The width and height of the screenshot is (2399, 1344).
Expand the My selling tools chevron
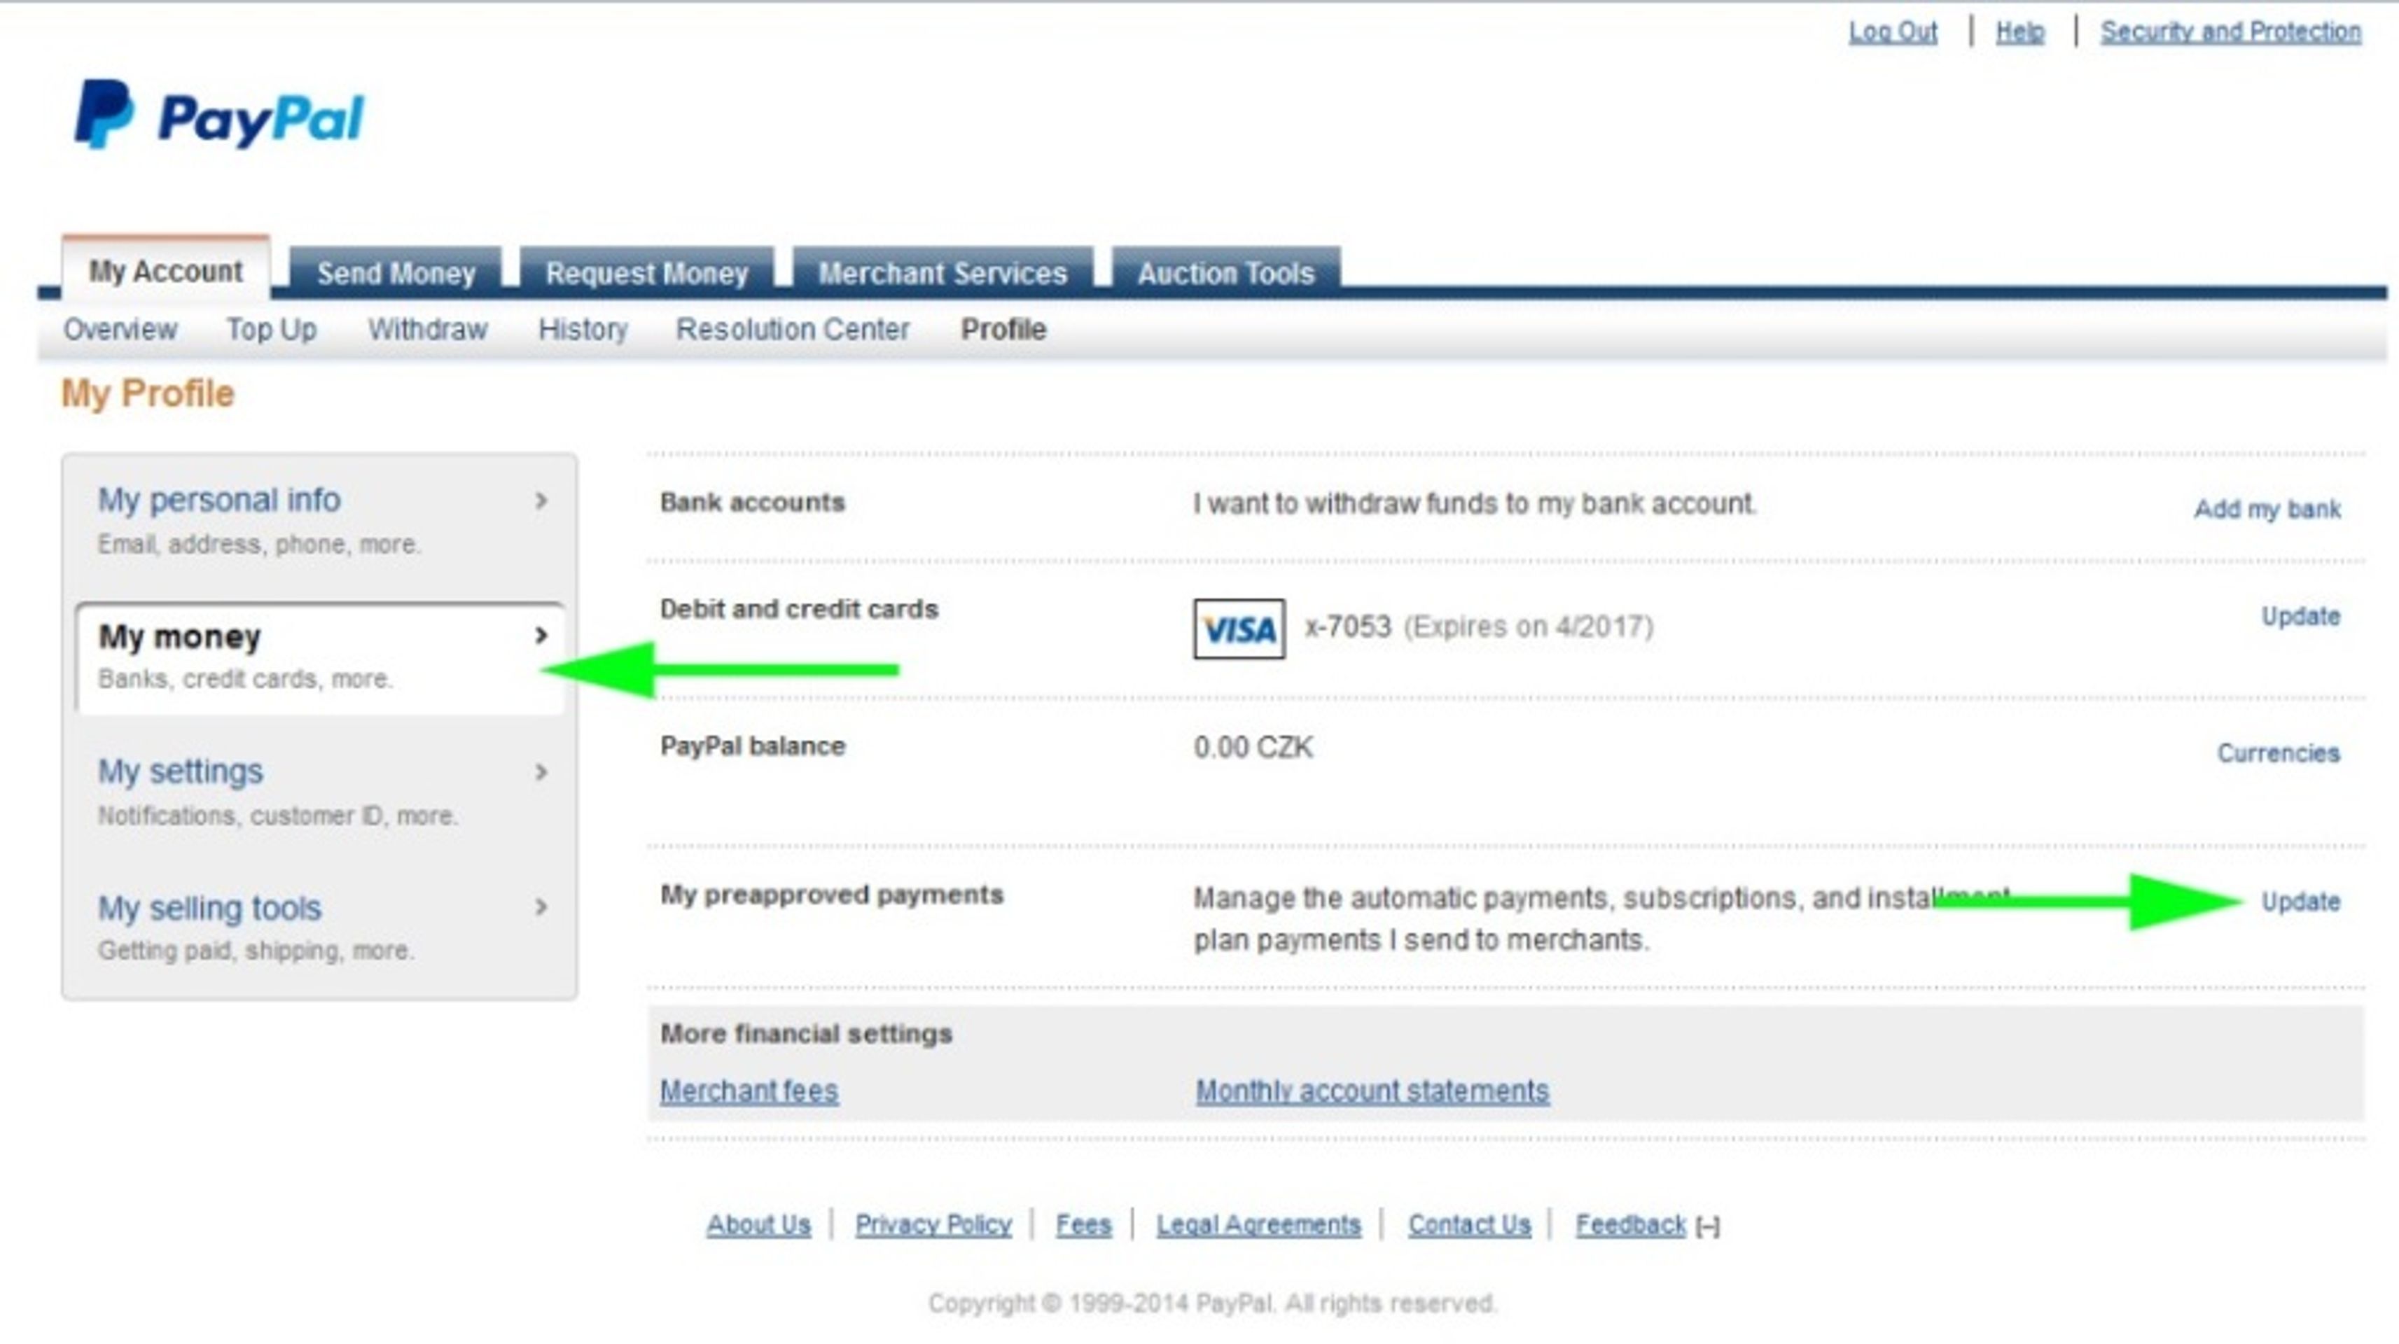[x=541, y=906]
